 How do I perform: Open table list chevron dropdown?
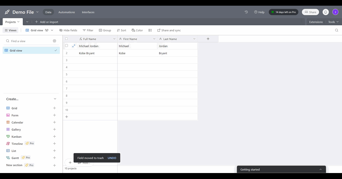tap(27, 22)
